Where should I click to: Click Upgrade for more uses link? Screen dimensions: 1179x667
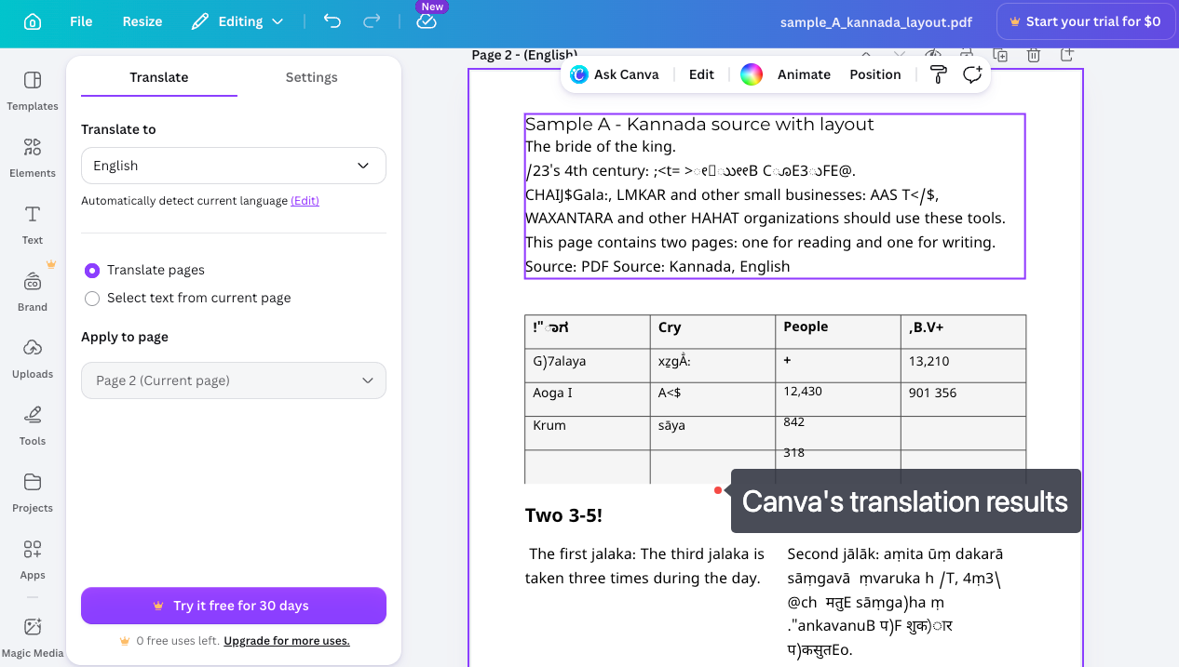[287, 641]
